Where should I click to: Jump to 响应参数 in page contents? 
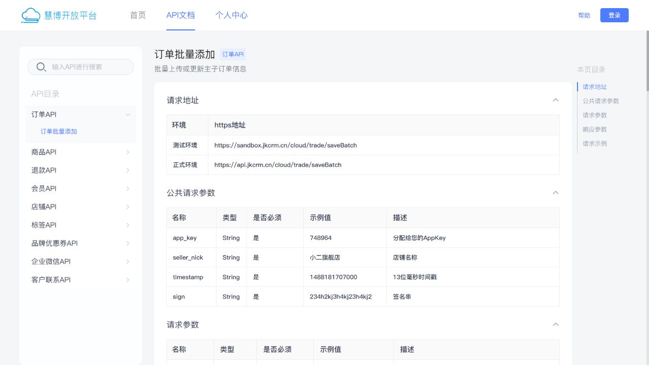tap(595, 129)
